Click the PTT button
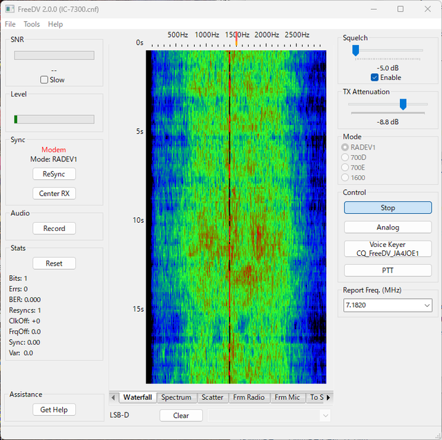The image size is (442, 440). (x=387, y=270)
